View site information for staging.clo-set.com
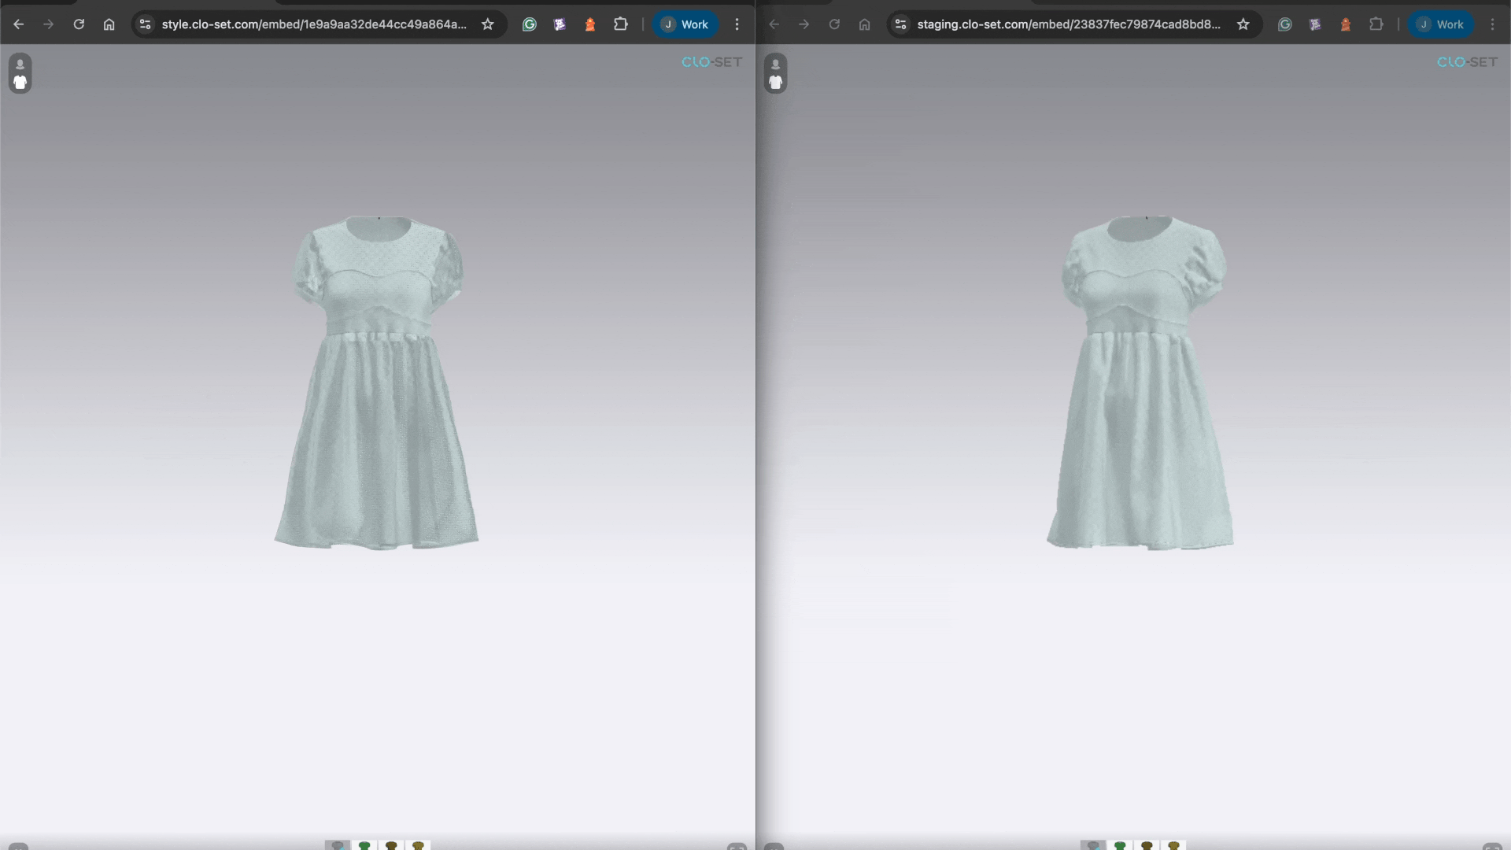The height and width of the screenshot is (850, 1511). coord(900,24)
